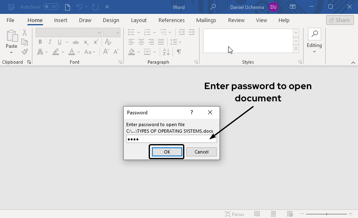Image resolution: width=358 pixels, height=218 pixels.
Task: Click the Borders grid icon
Action: (147, 52)
